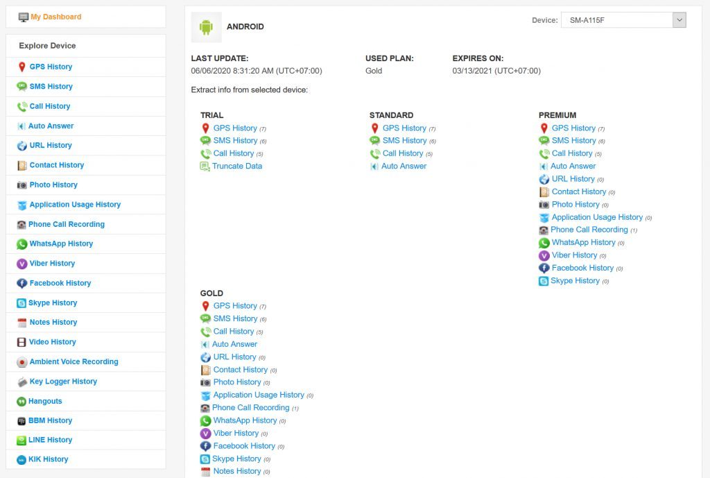Click Contact History book icon in sidebar

click(21, 165)
